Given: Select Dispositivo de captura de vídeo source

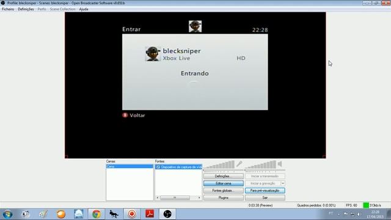Looking at the screenshot, I should (181, 167).
